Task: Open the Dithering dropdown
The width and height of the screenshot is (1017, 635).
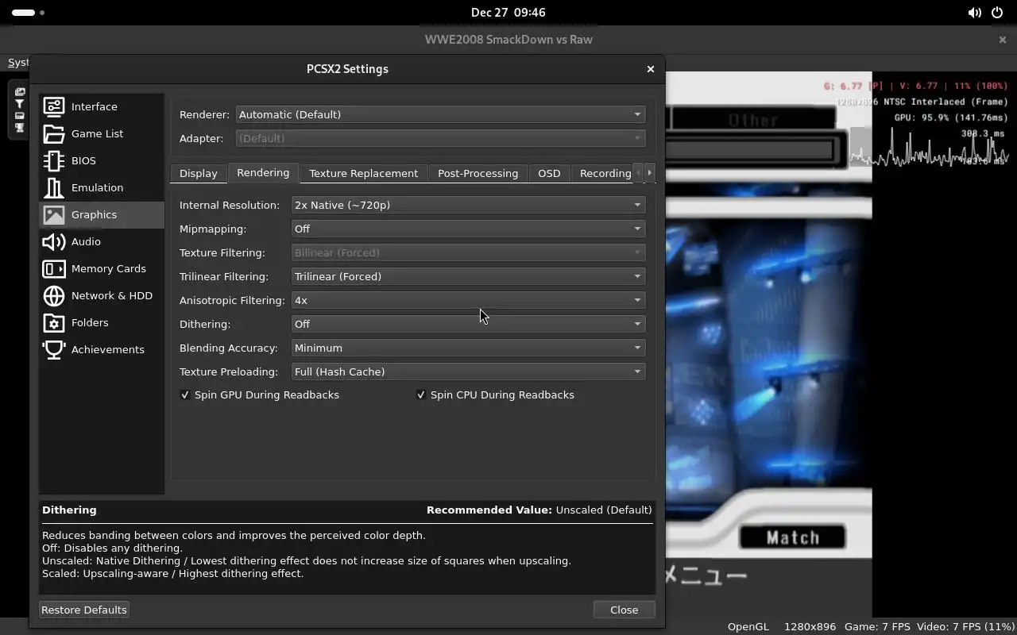Action: tap(468, 324)
